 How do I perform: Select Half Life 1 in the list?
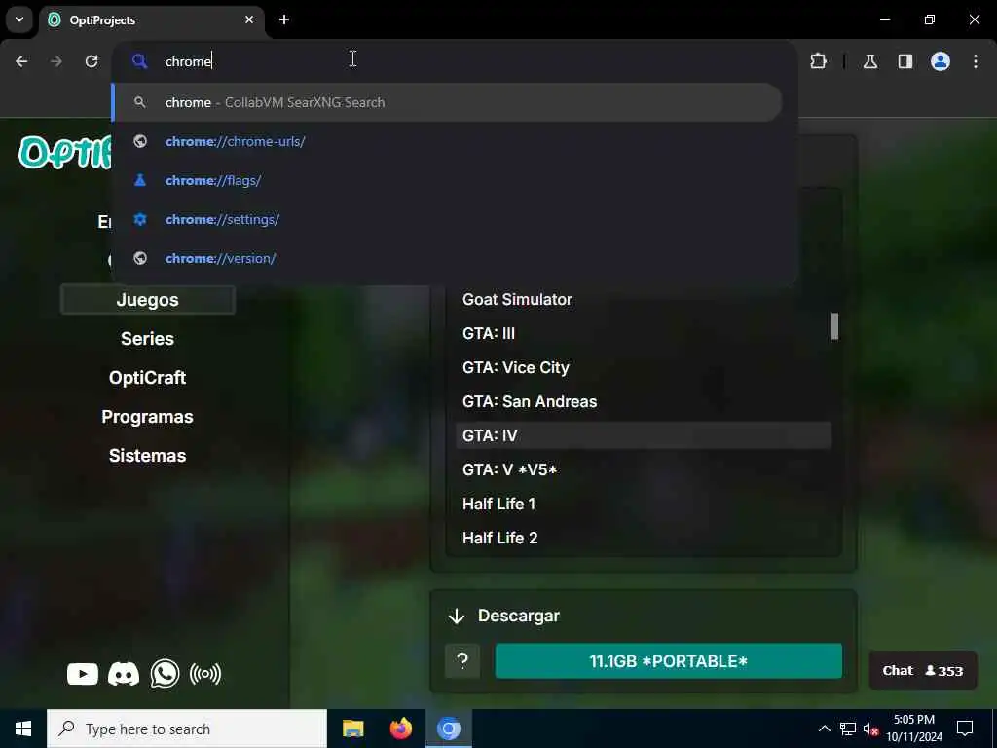pyautogui.click(x=644, y=504)
